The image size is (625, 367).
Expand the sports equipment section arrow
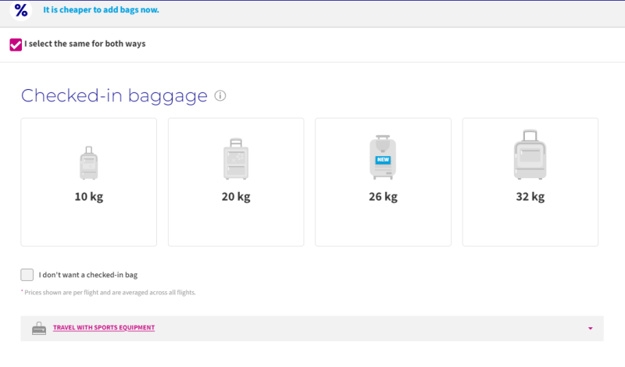point(591,328)
